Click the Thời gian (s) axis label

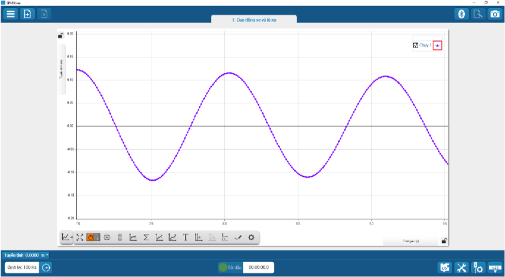tap(411, 241)
